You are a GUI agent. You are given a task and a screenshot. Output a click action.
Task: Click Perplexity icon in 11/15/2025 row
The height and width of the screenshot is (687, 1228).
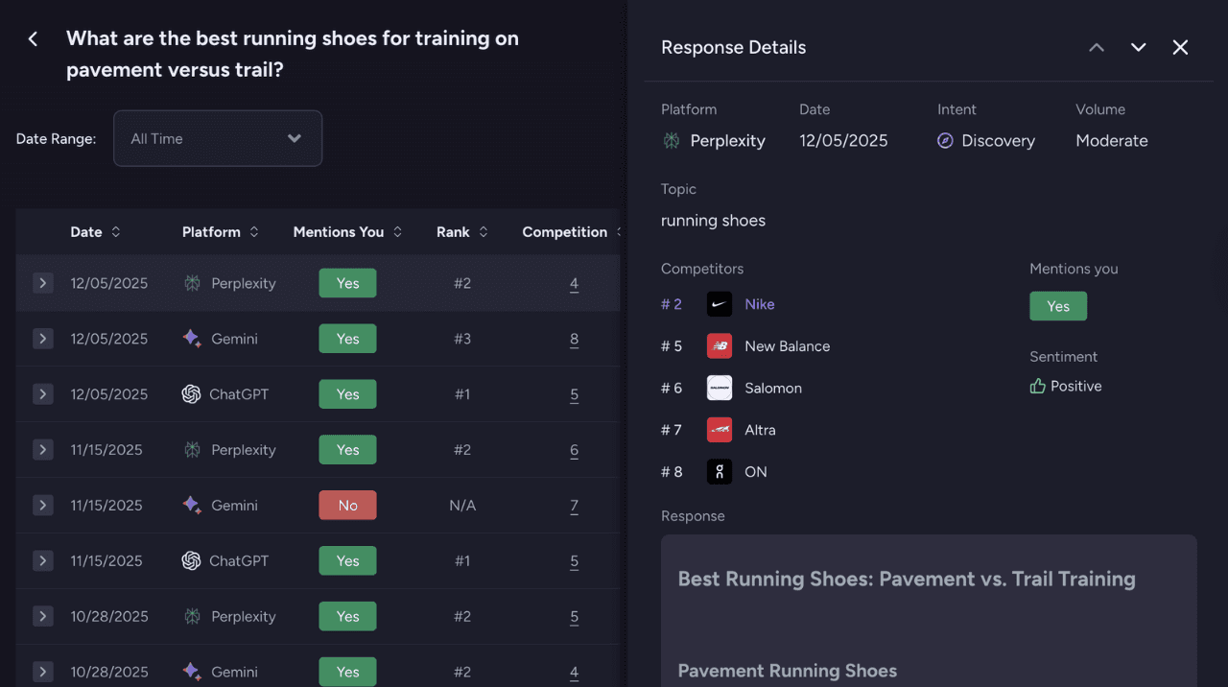click(192, 450)
